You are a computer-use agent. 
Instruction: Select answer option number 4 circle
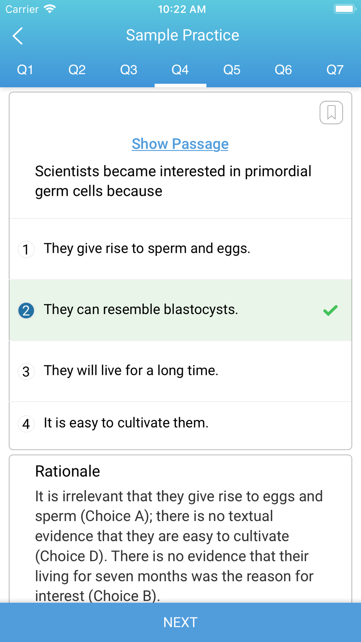[26, 424]
